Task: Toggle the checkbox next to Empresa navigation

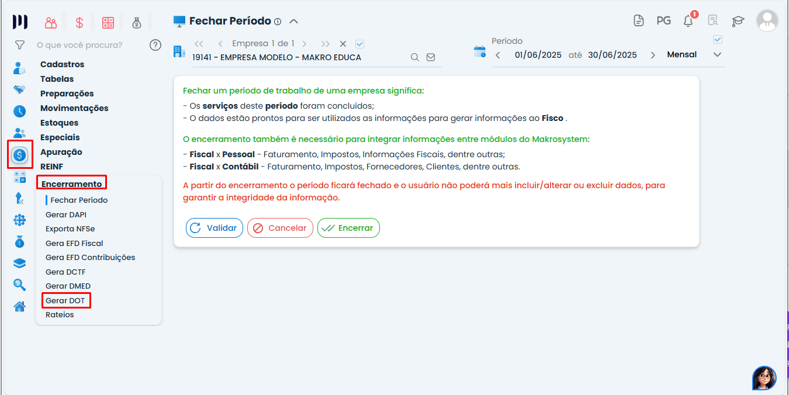Action: [360, 44]
